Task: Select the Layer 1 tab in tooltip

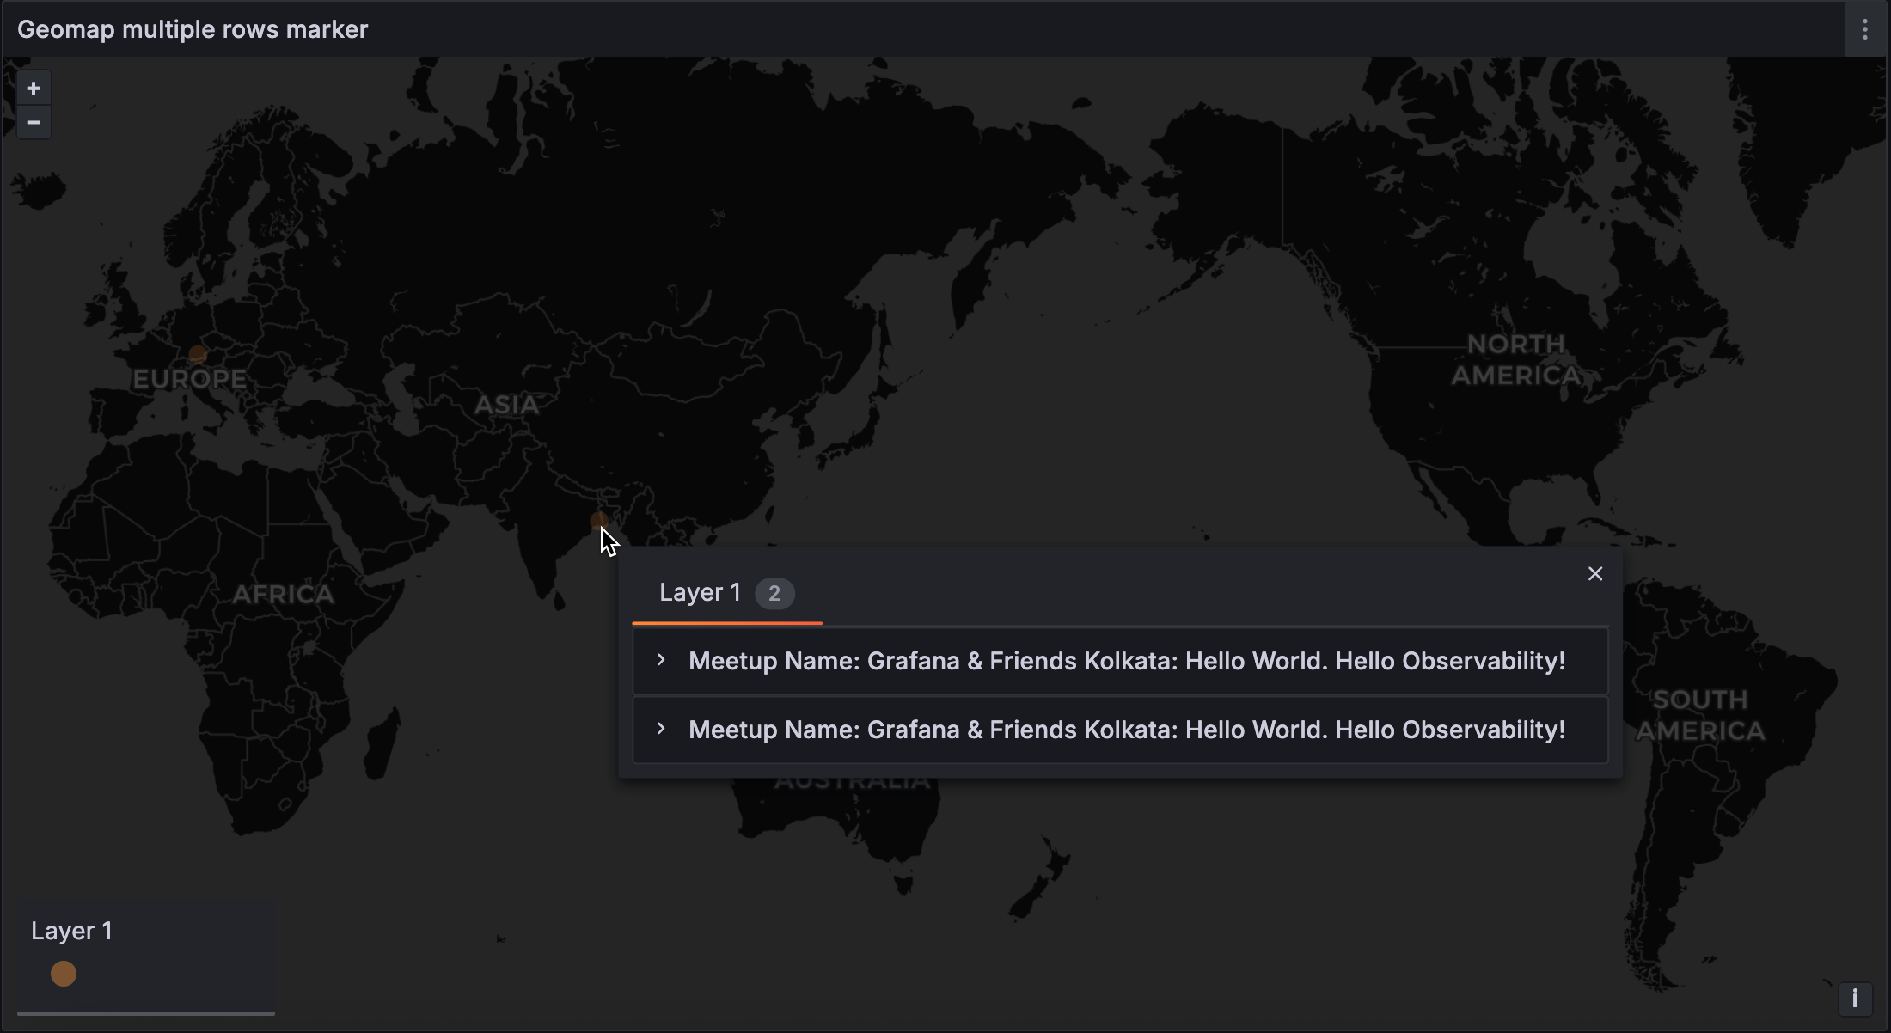Action: tap(700, 593)
